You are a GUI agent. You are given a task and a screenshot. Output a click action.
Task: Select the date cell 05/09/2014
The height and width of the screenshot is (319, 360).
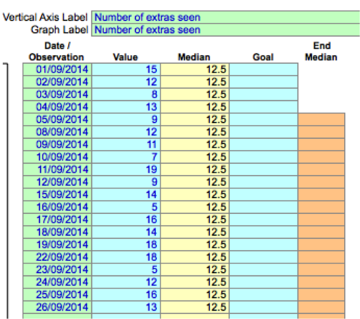point(58,120)
